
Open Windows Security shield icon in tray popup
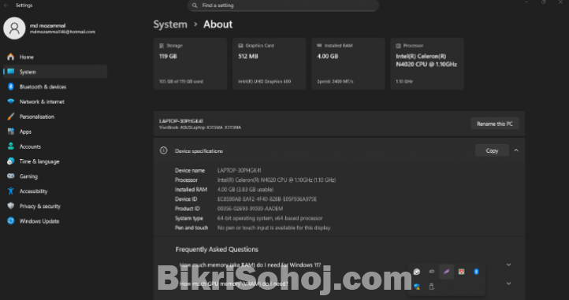coord(418,287)
